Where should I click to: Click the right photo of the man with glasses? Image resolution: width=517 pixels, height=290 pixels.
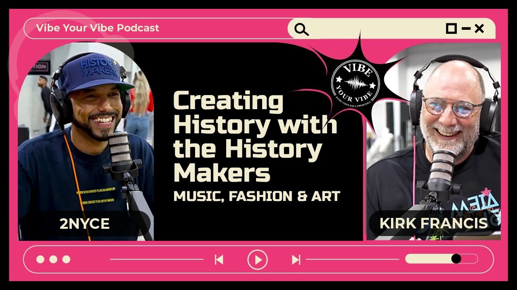pos(433,142)
